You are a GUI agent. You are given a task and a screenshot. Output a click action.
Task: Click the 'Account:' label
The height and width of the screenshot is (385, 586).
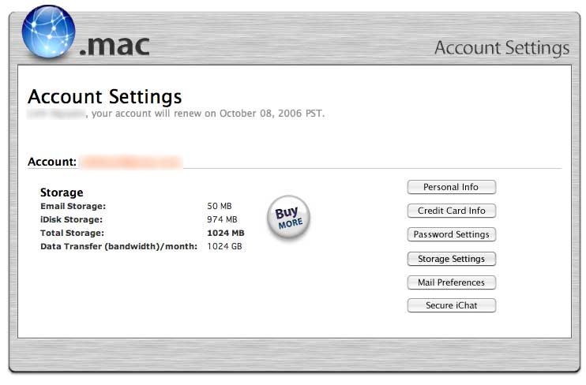52,162
